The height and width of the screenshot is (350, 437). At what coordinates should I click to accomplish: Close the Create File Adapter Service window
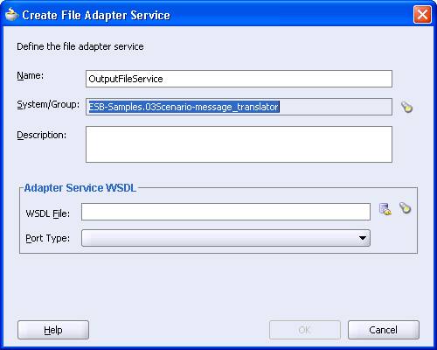tap(422, 15)
